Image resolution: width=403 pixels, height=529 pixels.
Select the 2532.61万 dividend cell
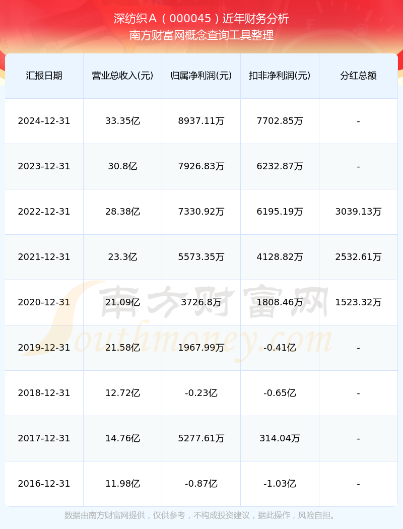click(x=359, y=257)
